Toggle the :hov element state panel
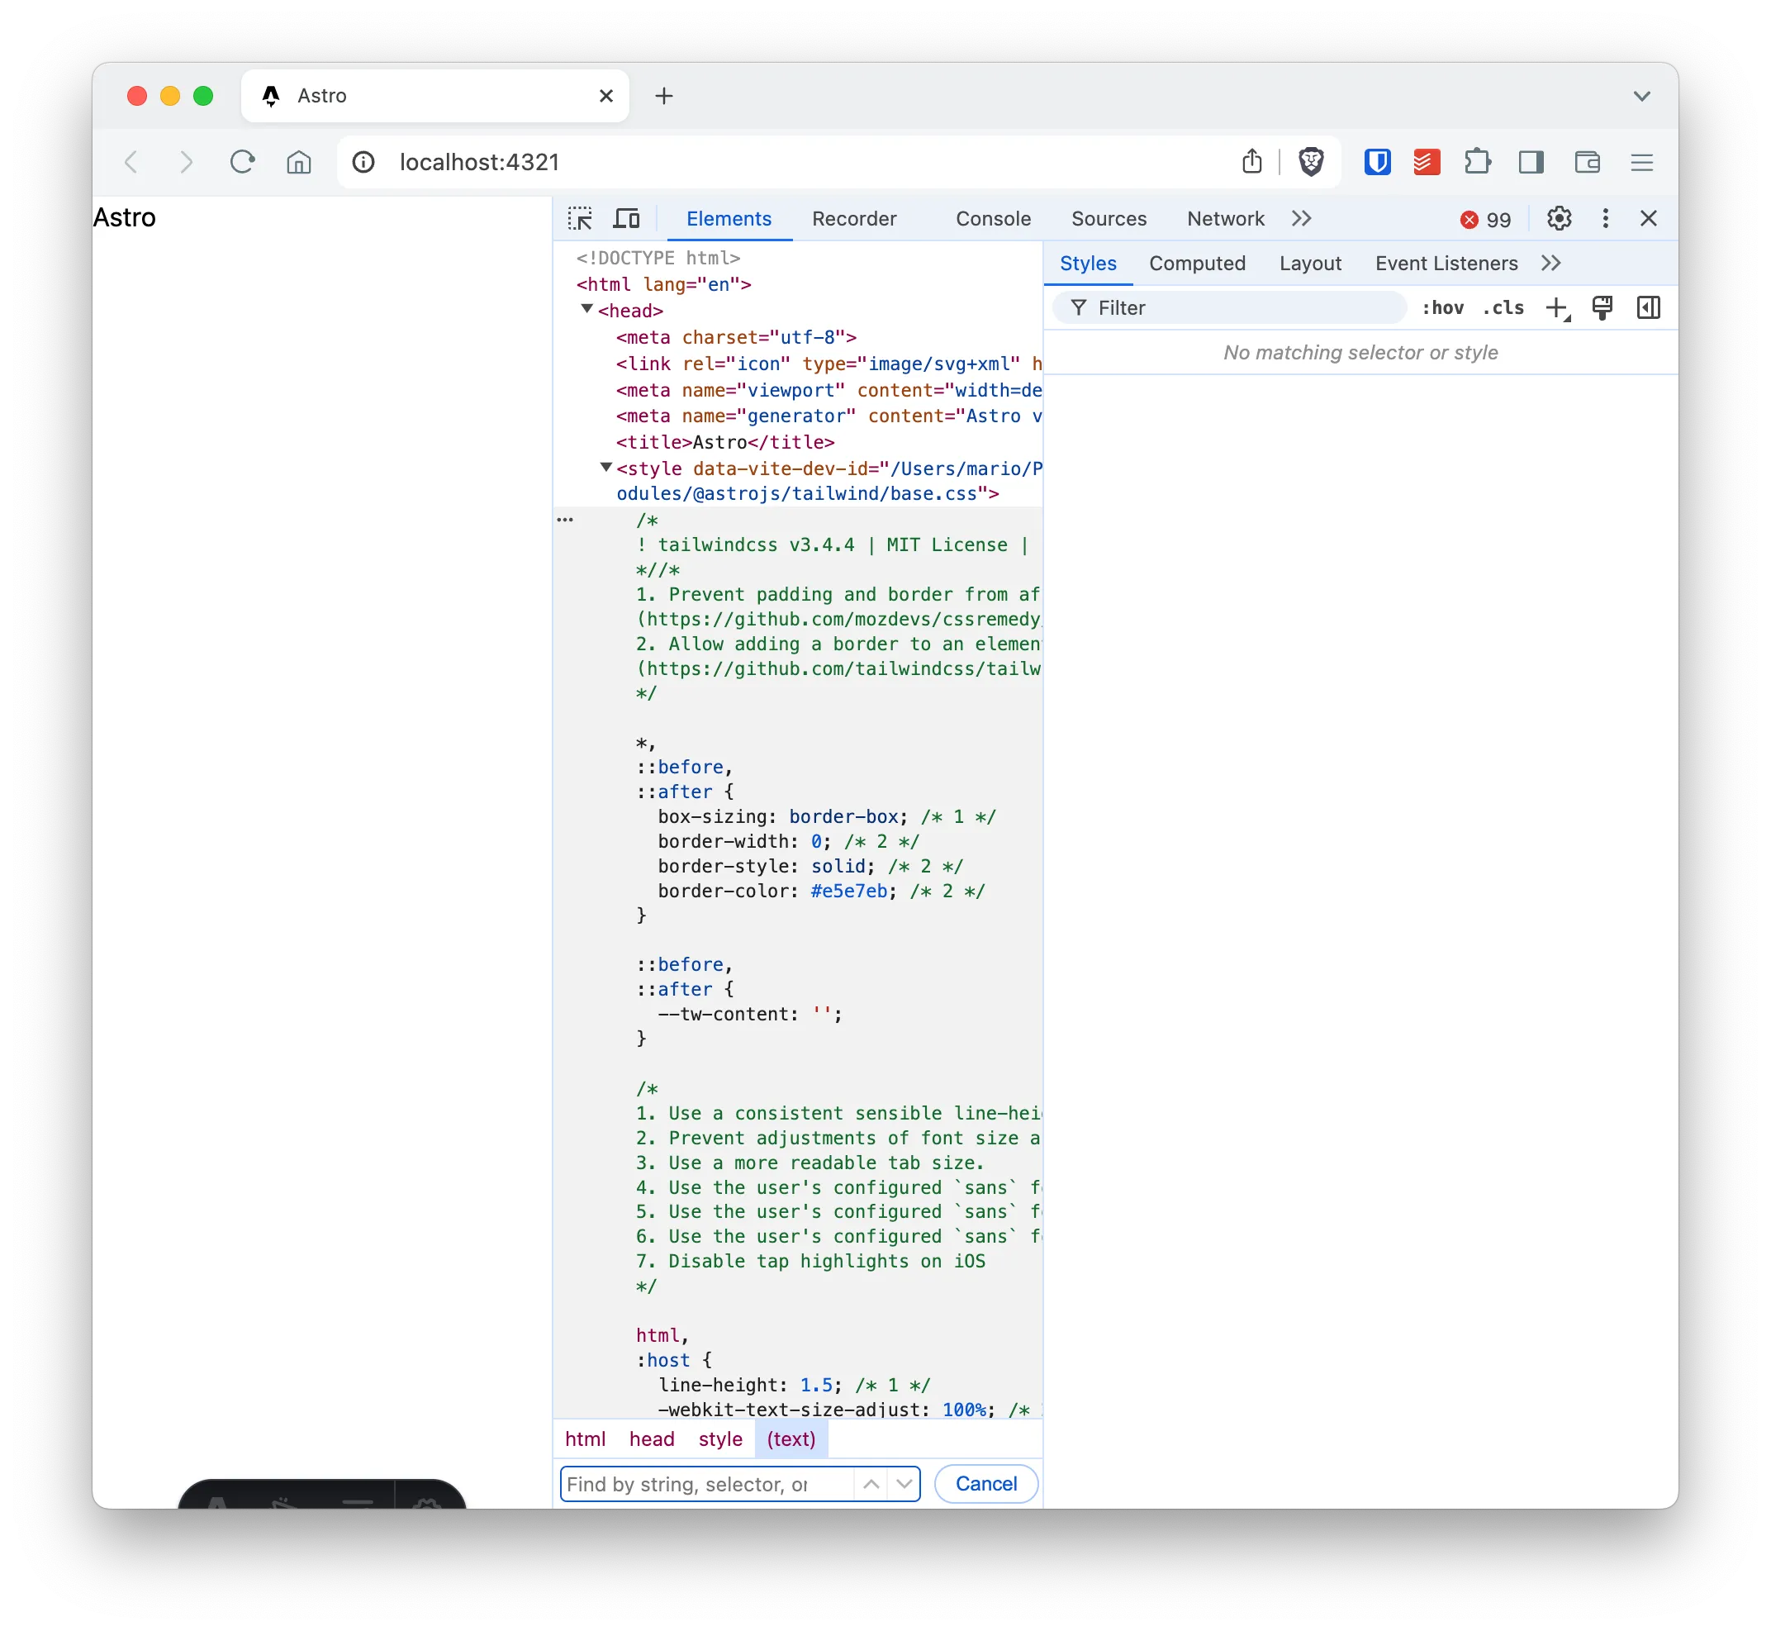This screenshot has height=1631, width=1771. pyautogui.click(x=1442, y=308)
